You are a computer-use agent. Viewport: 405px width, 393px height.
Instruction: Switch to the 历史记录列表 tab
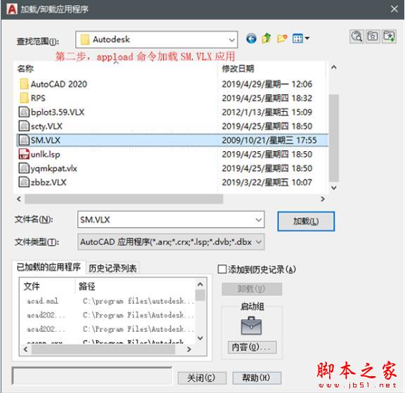point(112,269)
